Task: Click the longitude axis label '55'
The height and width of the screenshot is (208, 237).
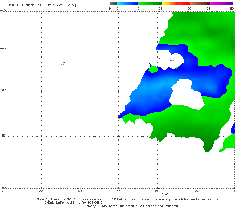Action: tap(196, 191)
